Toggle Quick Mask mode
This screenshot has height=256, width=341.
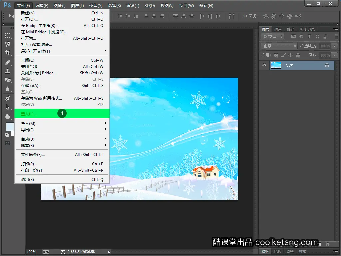click(8, 143)
